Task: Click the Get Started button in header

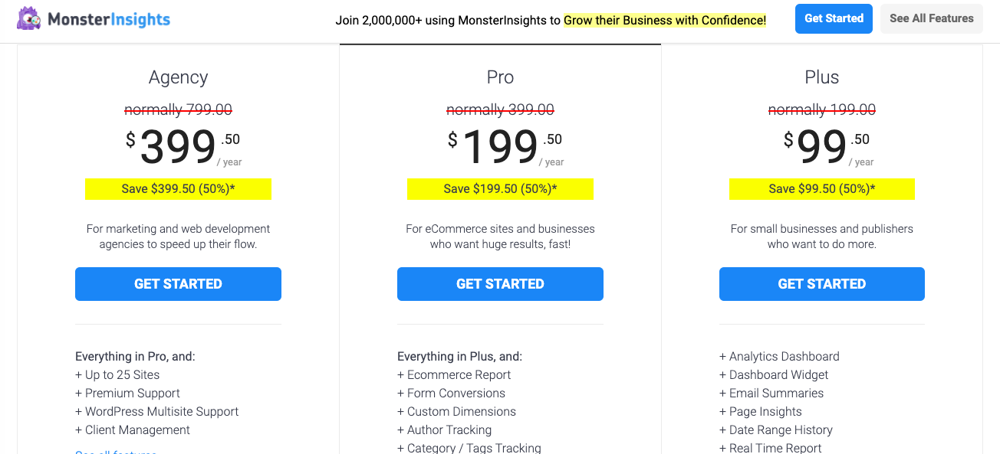Action: [834, 18]
